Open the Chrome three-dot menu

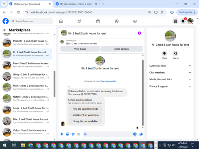(195, 12)
